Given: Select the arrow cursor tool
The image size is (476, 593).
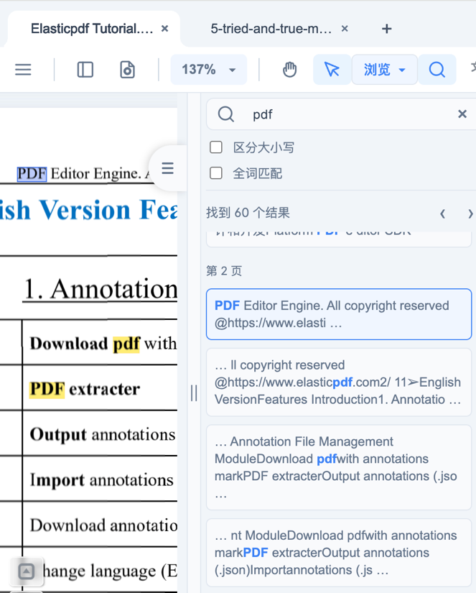Looking at the screenshot, I should tap(332, 70).
